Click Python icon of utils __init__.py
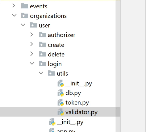The height and width of the screenshot is (132, 146). tap(61, 83)
